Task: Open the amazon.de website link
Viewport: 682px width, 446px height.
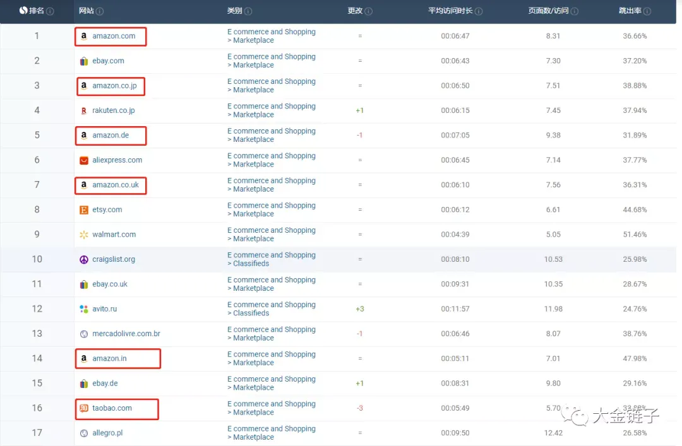Action: 111,135
